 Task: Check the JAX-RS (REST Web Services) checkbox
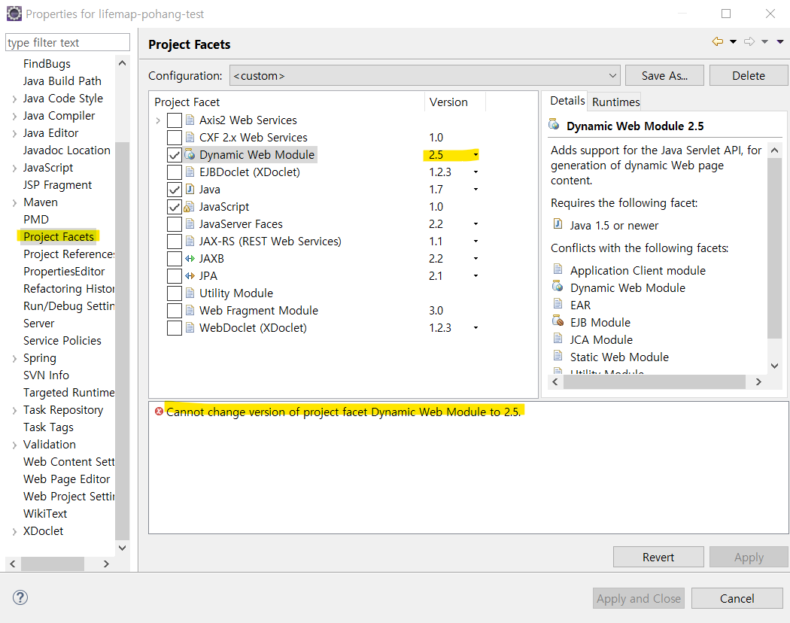click(175, 242)
